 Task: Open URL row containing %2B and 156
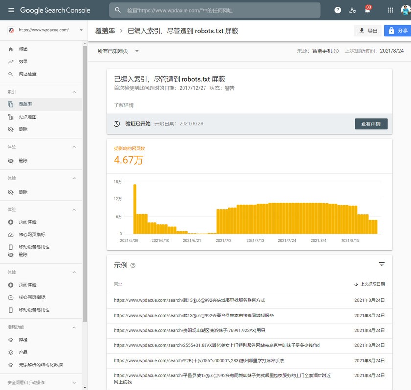click(249, 361)
